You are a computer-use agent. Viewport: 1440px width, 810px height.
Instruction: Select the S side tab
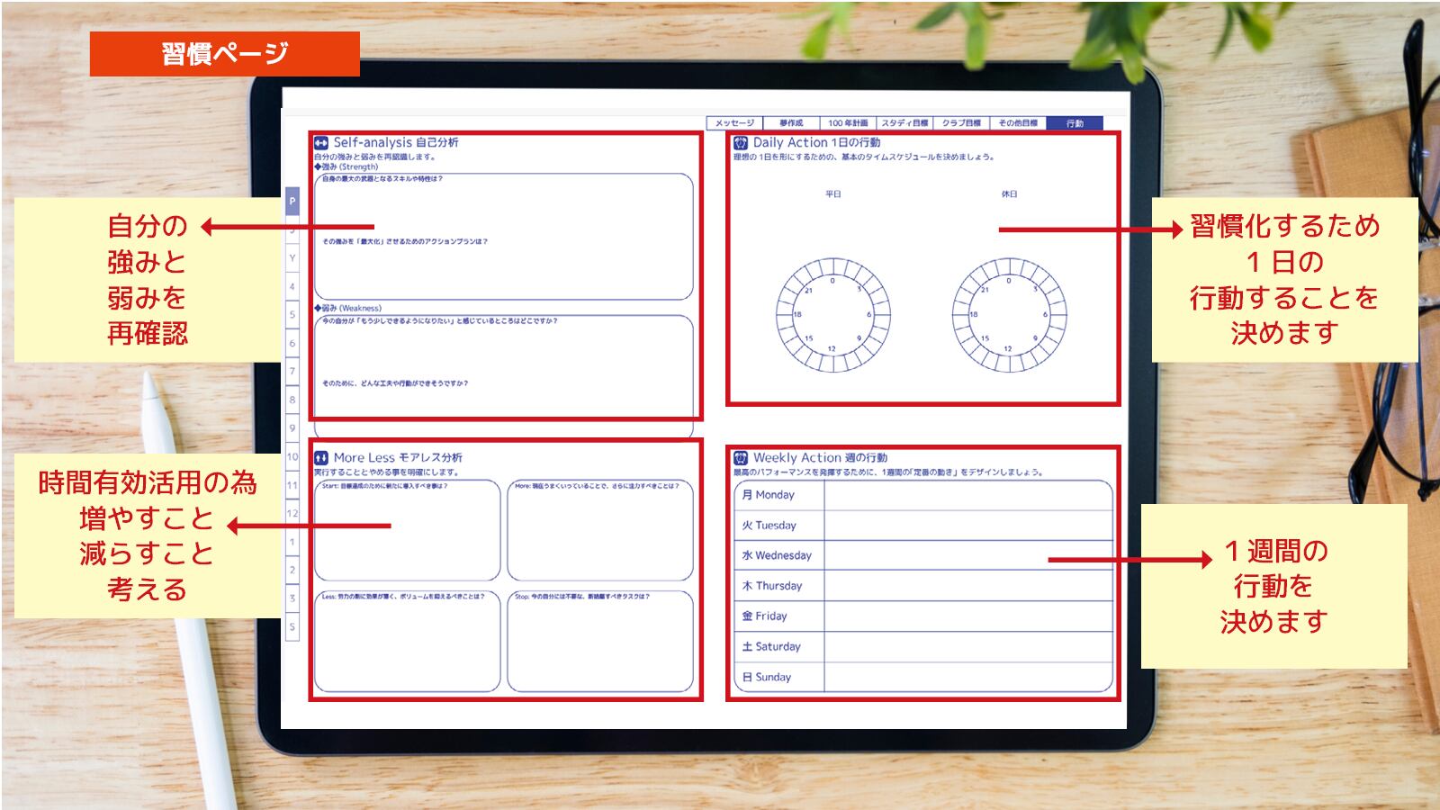(292, 626)
